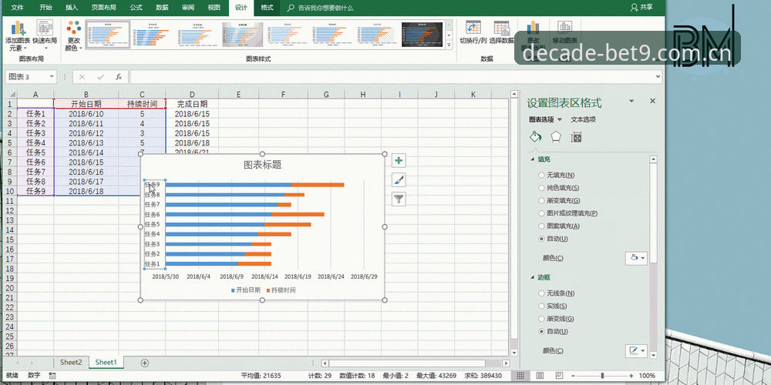Collapse the Border section
Screen dimensions: 771x385
pyautogui.click(x=532, y=277)
